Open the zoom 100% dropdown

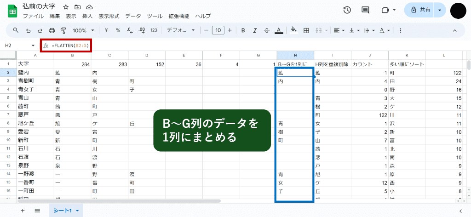point(83,30)
